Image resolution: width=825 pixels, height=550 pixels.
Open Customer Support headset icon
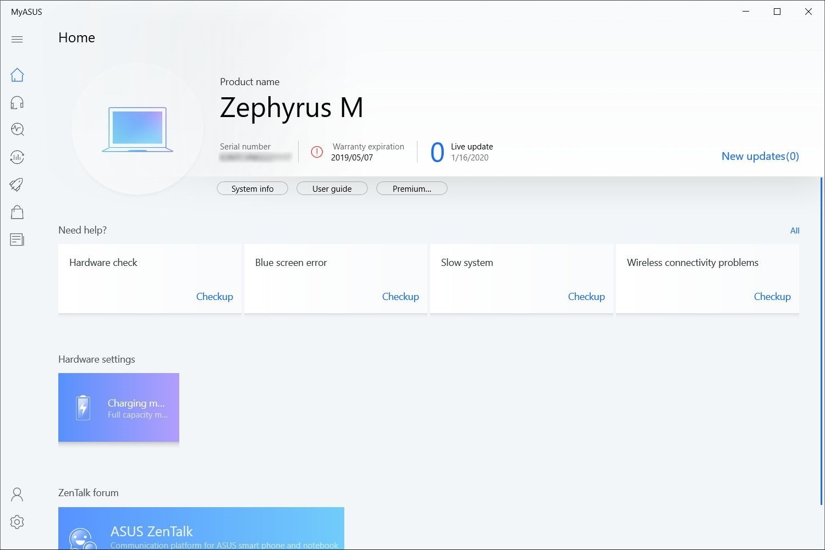[x=17, y=103]
